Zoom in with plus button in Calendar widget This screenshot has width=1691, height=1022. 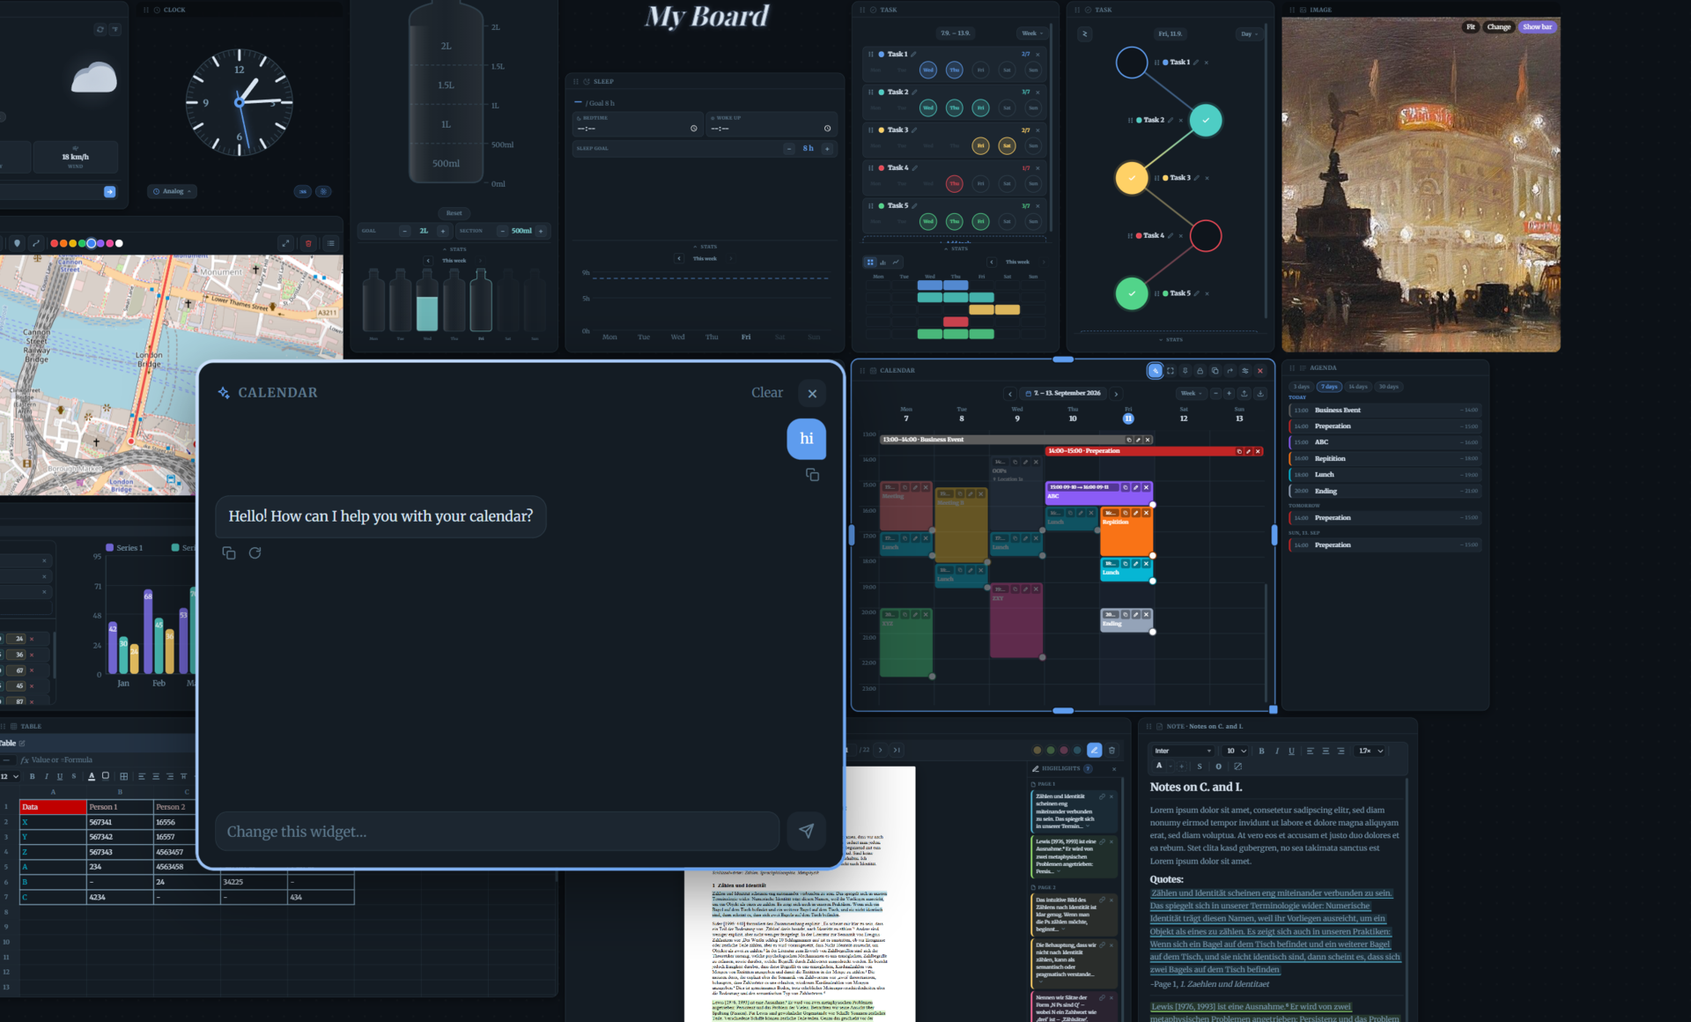point(1229,394)
